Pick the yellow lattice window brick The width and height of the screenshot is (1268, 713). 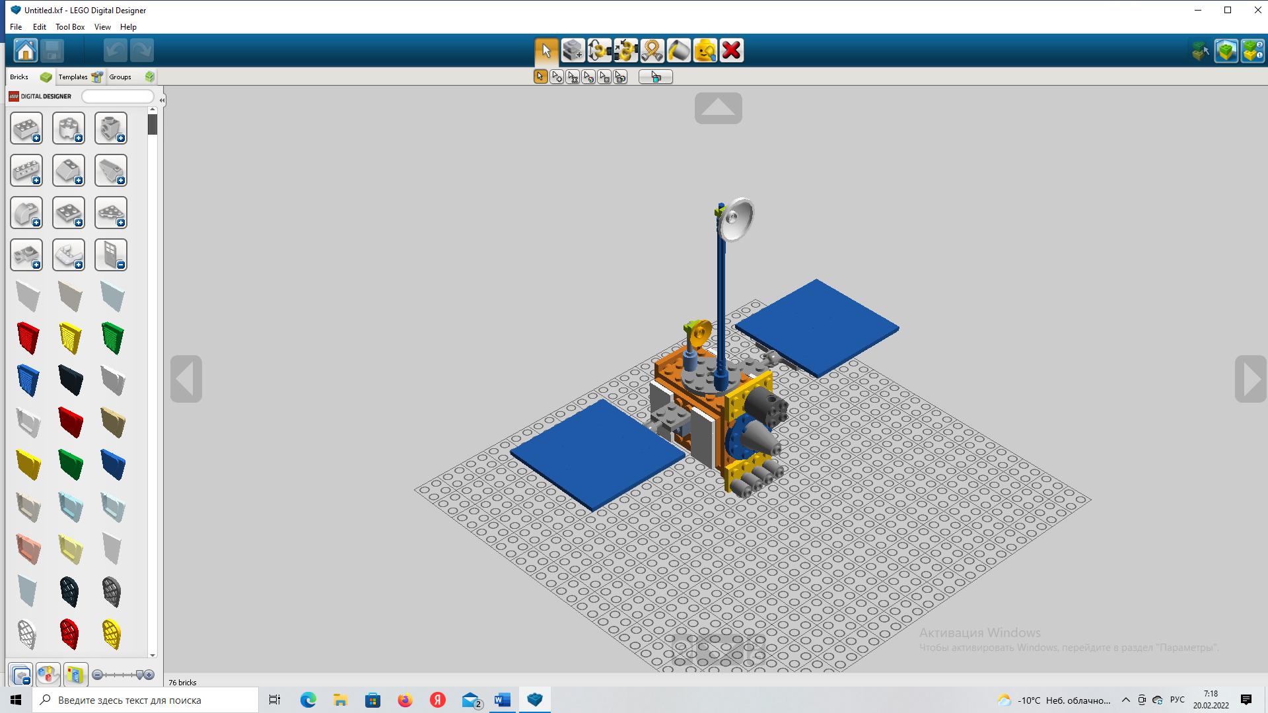coord(112,634)
